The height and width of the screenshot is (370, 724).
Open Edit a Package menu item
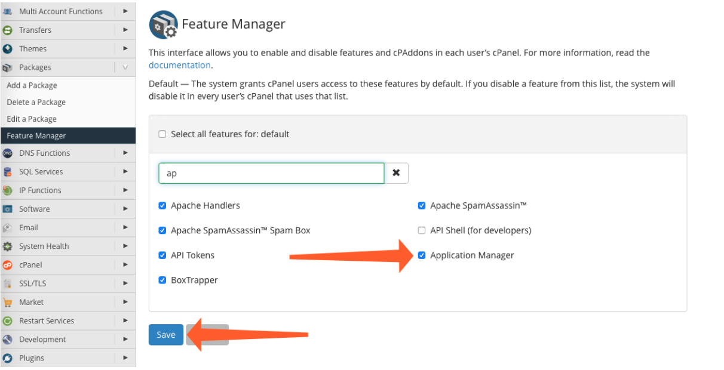click(31, 119)
